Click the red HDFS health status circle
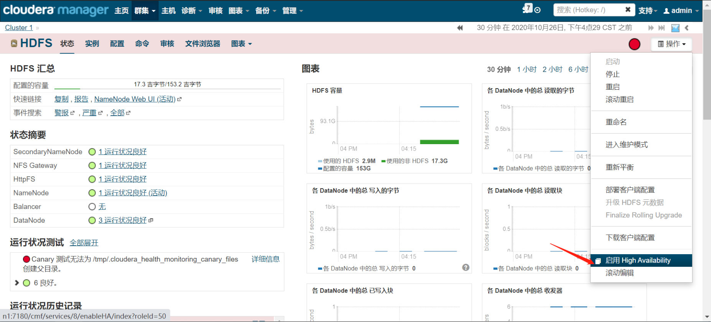 (634, 44)
